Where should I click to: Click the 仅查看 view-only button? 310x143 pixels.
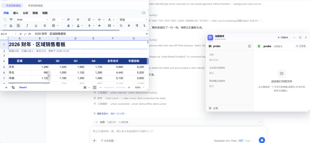click(301, 46)
